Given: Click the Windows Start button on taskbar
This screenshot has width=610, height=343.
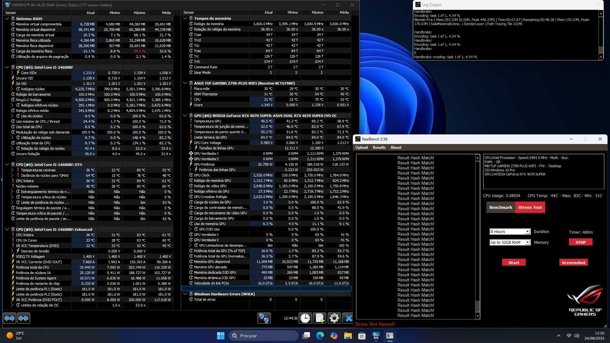Looking at the screenshot, I should (221, 336).
